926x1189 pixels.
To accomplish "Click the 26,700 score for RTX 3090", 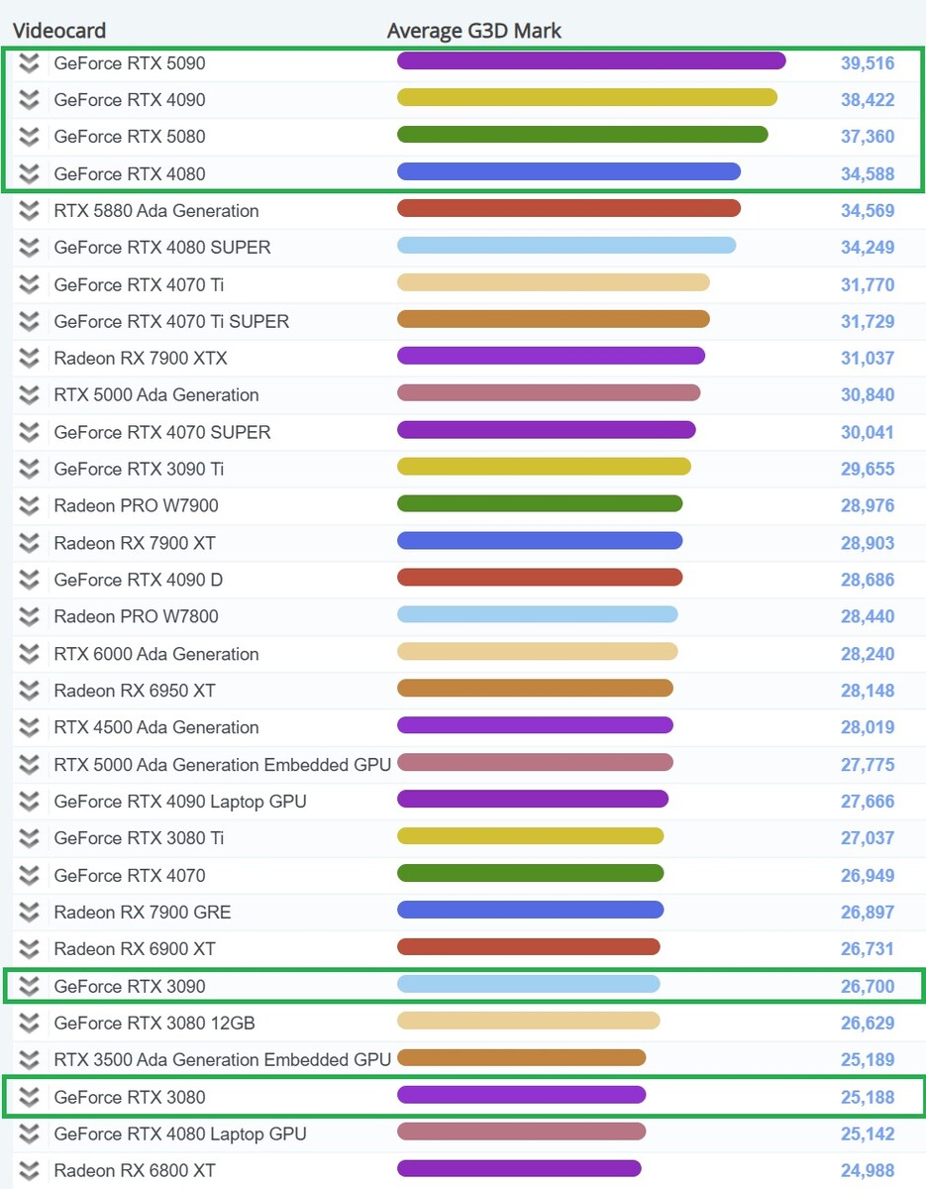I will click(868, 987).
